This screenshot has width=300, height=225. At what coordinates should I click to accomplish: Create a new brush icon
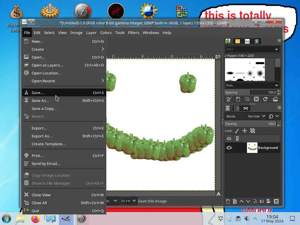238,99
